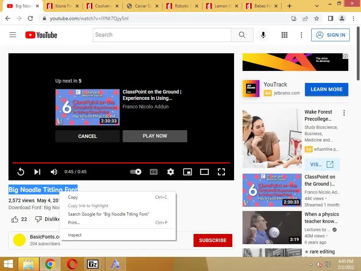Mute the video volume speaker
This screenshot has width=361, height=271.
tap(54, 172)
